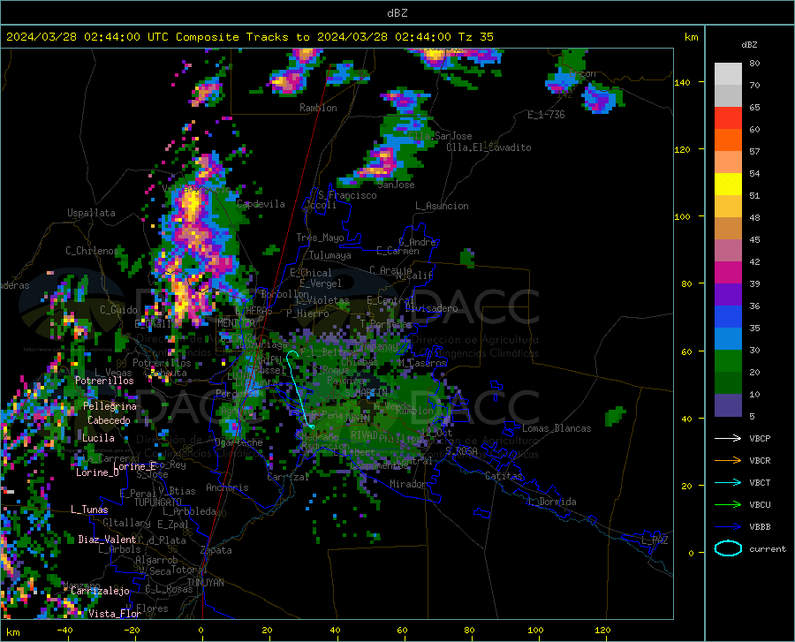Image resolution: width=795 pixels, height=642 pixels.
Task: Click the '-40' tick on horizontal km axis
Action: click(64, 631)
